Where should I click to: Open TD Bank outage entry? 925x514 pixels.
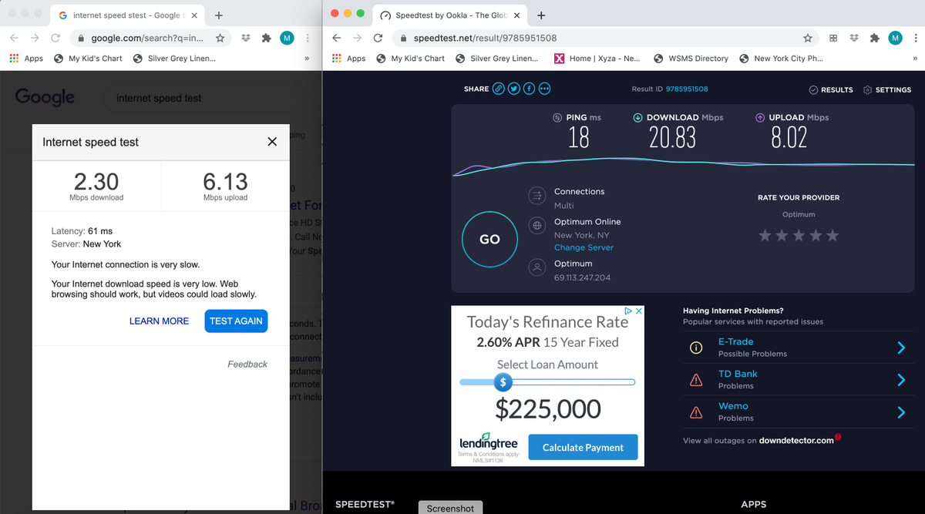click(x=797, y=380)
